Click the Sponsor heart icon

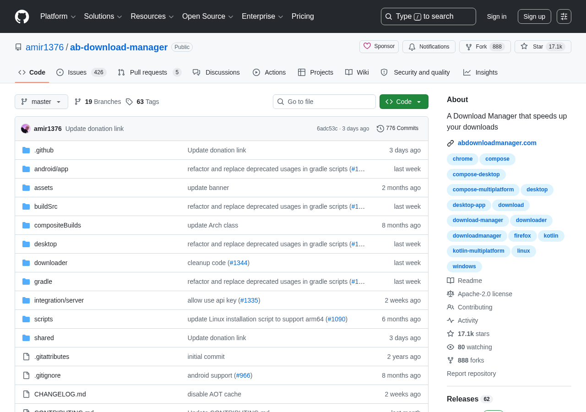(x=367, y=46)
